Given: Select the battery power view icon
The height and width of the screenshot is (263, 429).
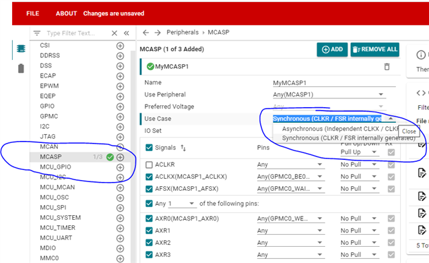Looking at the screenshot, I should 21,68.
